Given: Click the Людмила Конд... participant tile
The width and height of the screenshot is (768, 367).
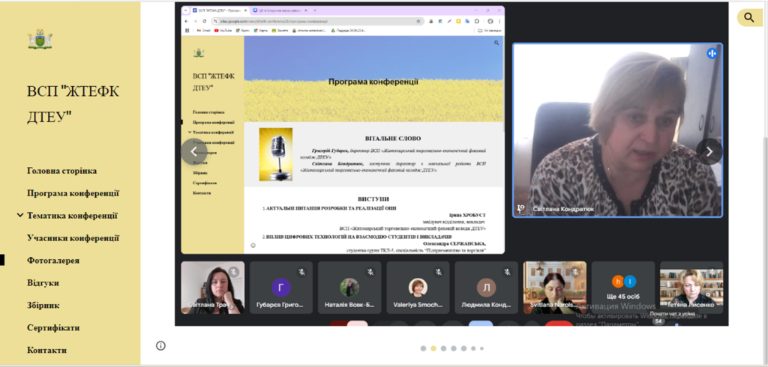Looking at the screenshot, I should [486, 288].
